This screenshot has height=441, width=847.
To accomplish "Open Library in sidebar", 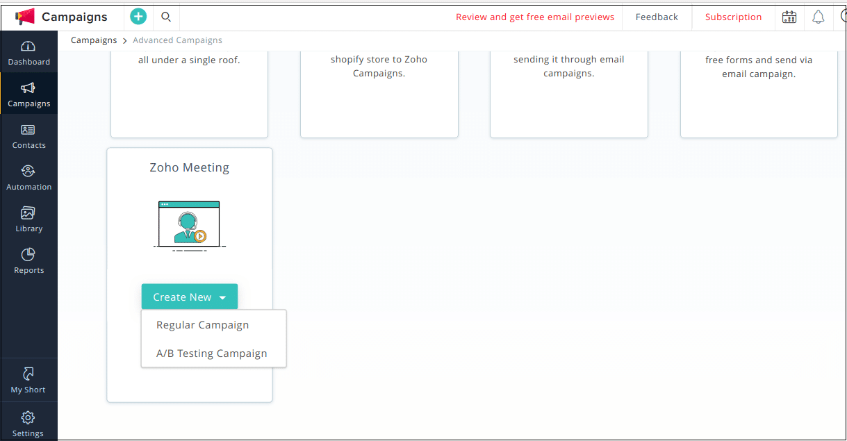I will click(x=28, y=219).
